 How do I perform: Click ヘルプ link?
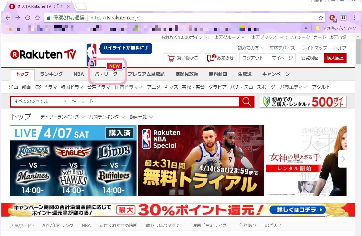click(340, 48)
